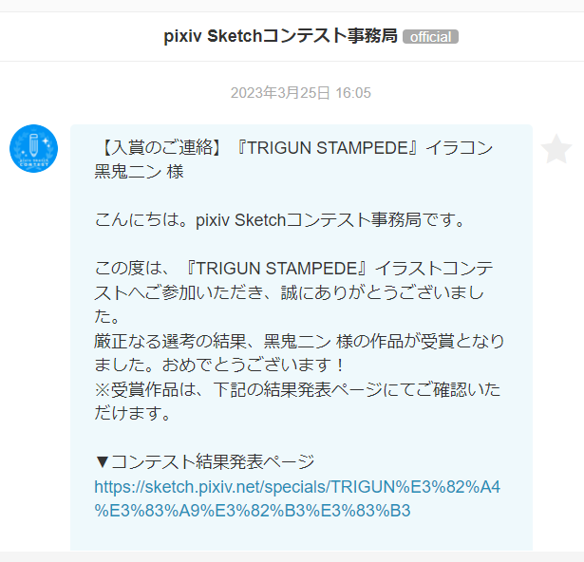
Task: Click the pencil graphic inside the contest avatar
Action: [33, 144]
